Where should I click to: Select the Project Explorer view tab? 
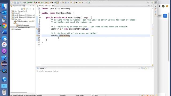(x=17, y=6)
